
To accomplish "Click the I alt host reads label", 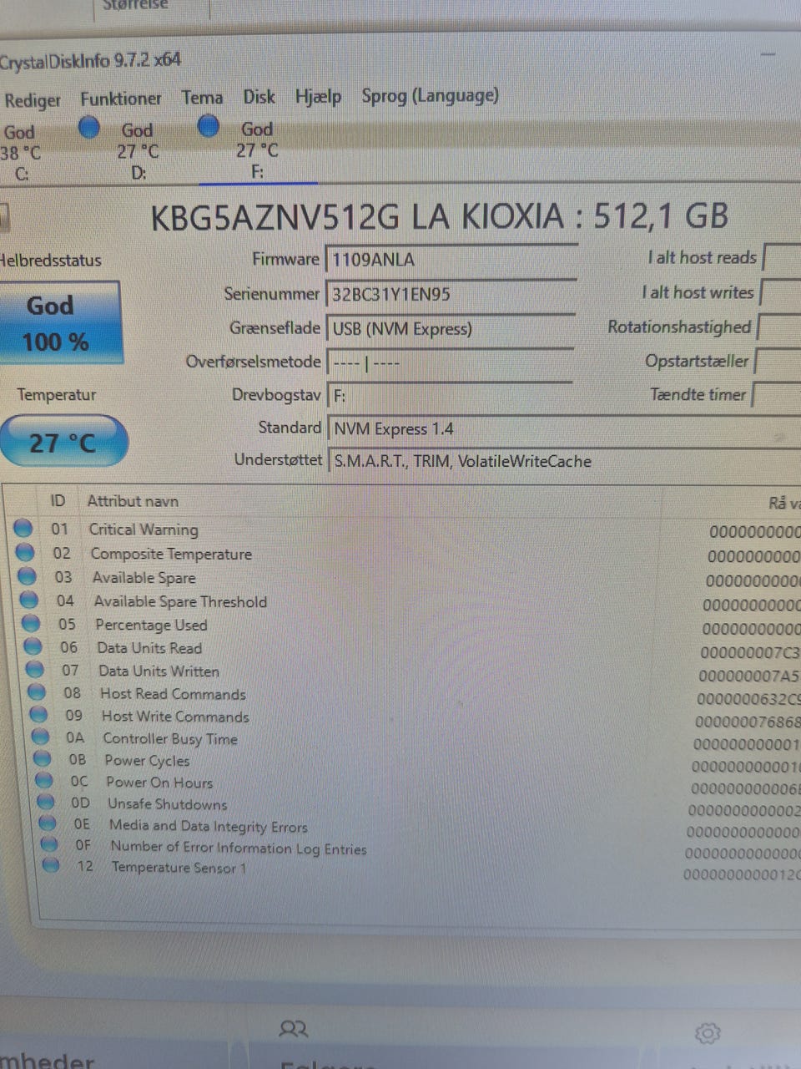I will click(702, 258).
